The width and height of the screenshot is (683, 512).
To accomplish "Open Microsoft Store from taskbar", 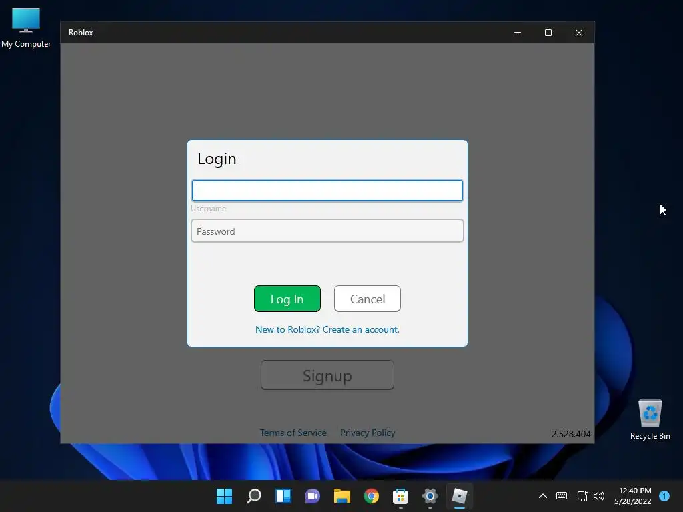I will coord(400,496).
